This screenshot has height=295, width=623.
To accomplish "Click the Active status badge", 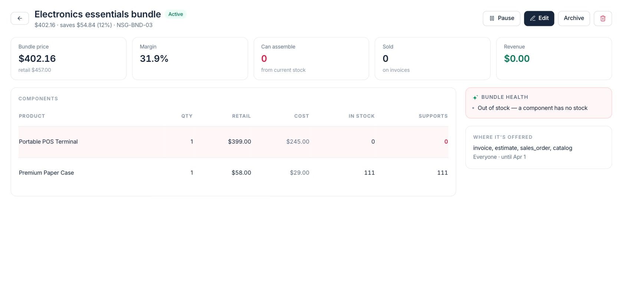I will point(175,14).
